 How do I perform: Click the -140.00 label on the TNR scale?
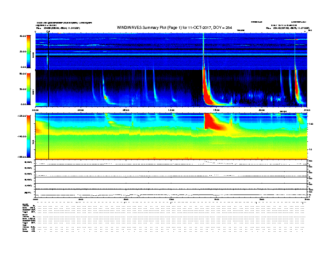click(22, 136)
